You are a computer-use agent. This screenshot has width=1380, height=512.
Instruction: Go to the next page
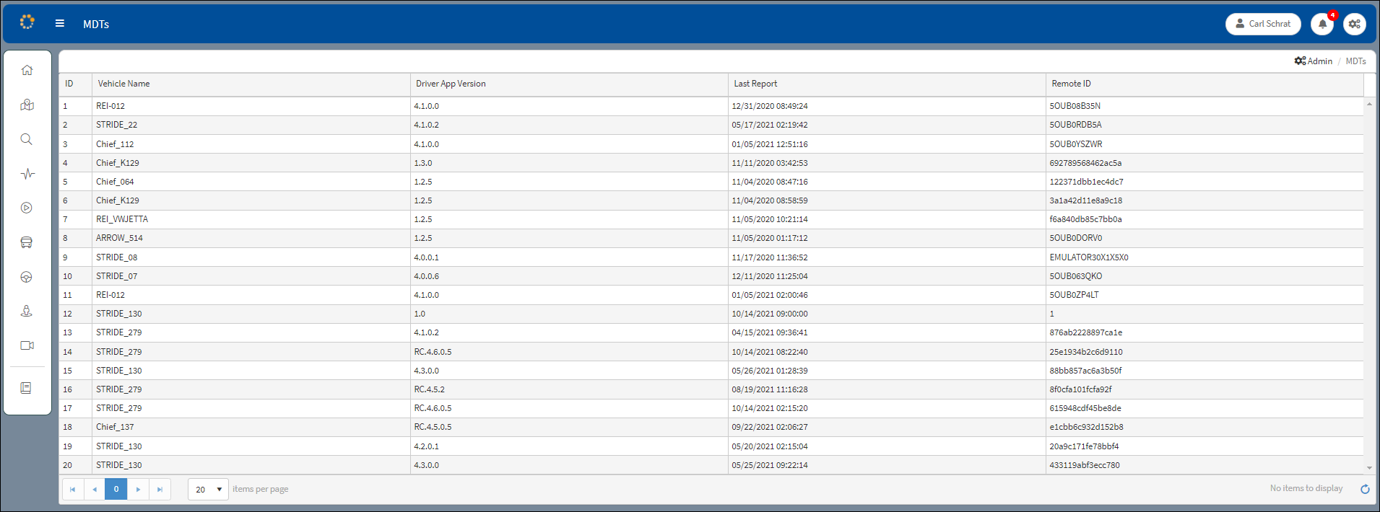coord(138,489)
